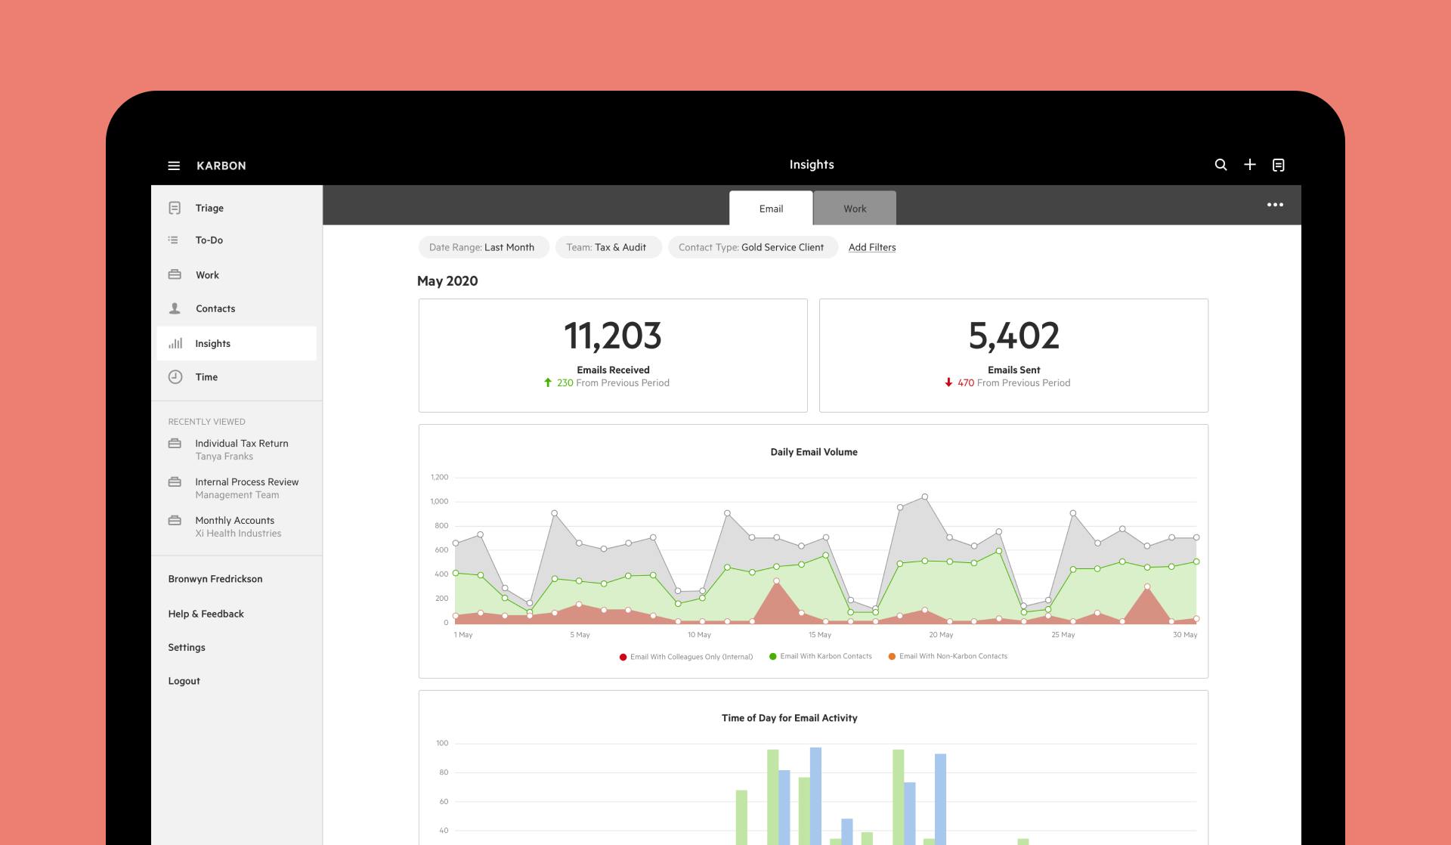Toggle the Email With Non-Karbon Contacts legend item
Image resolution: width=1451 pixels, height=845 pixels.
[948, 656]
